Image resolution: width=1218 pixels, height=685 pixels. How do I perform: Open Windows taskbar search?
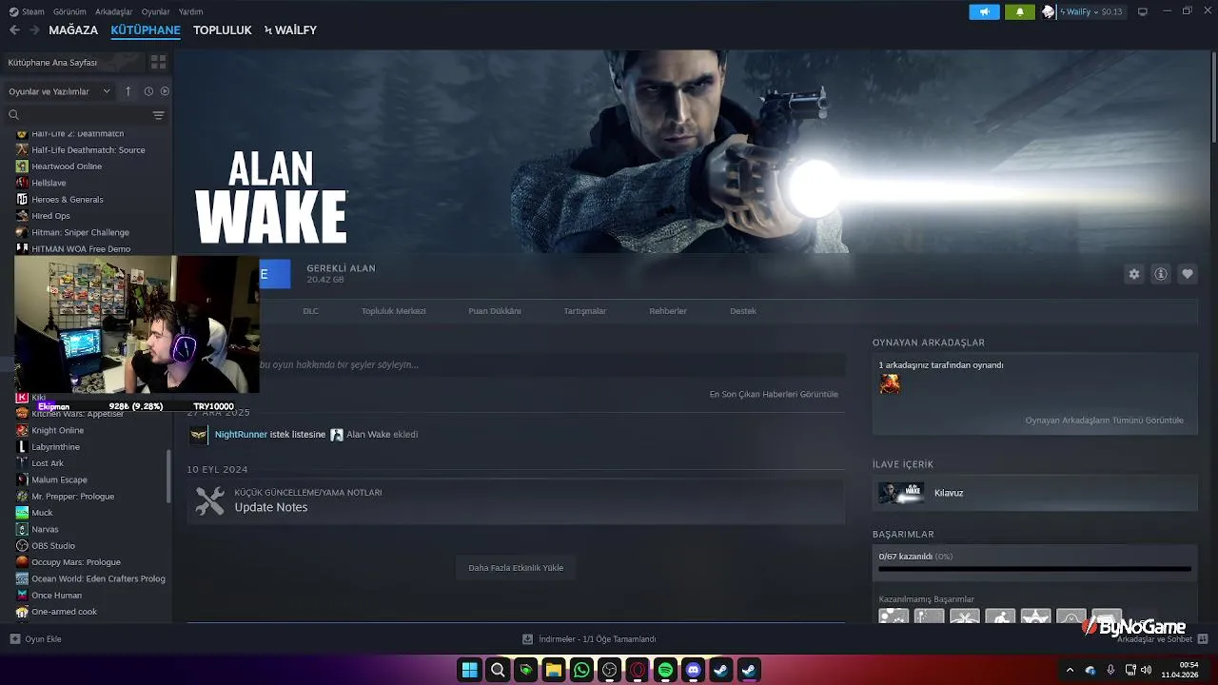click(x=497, y=670)
